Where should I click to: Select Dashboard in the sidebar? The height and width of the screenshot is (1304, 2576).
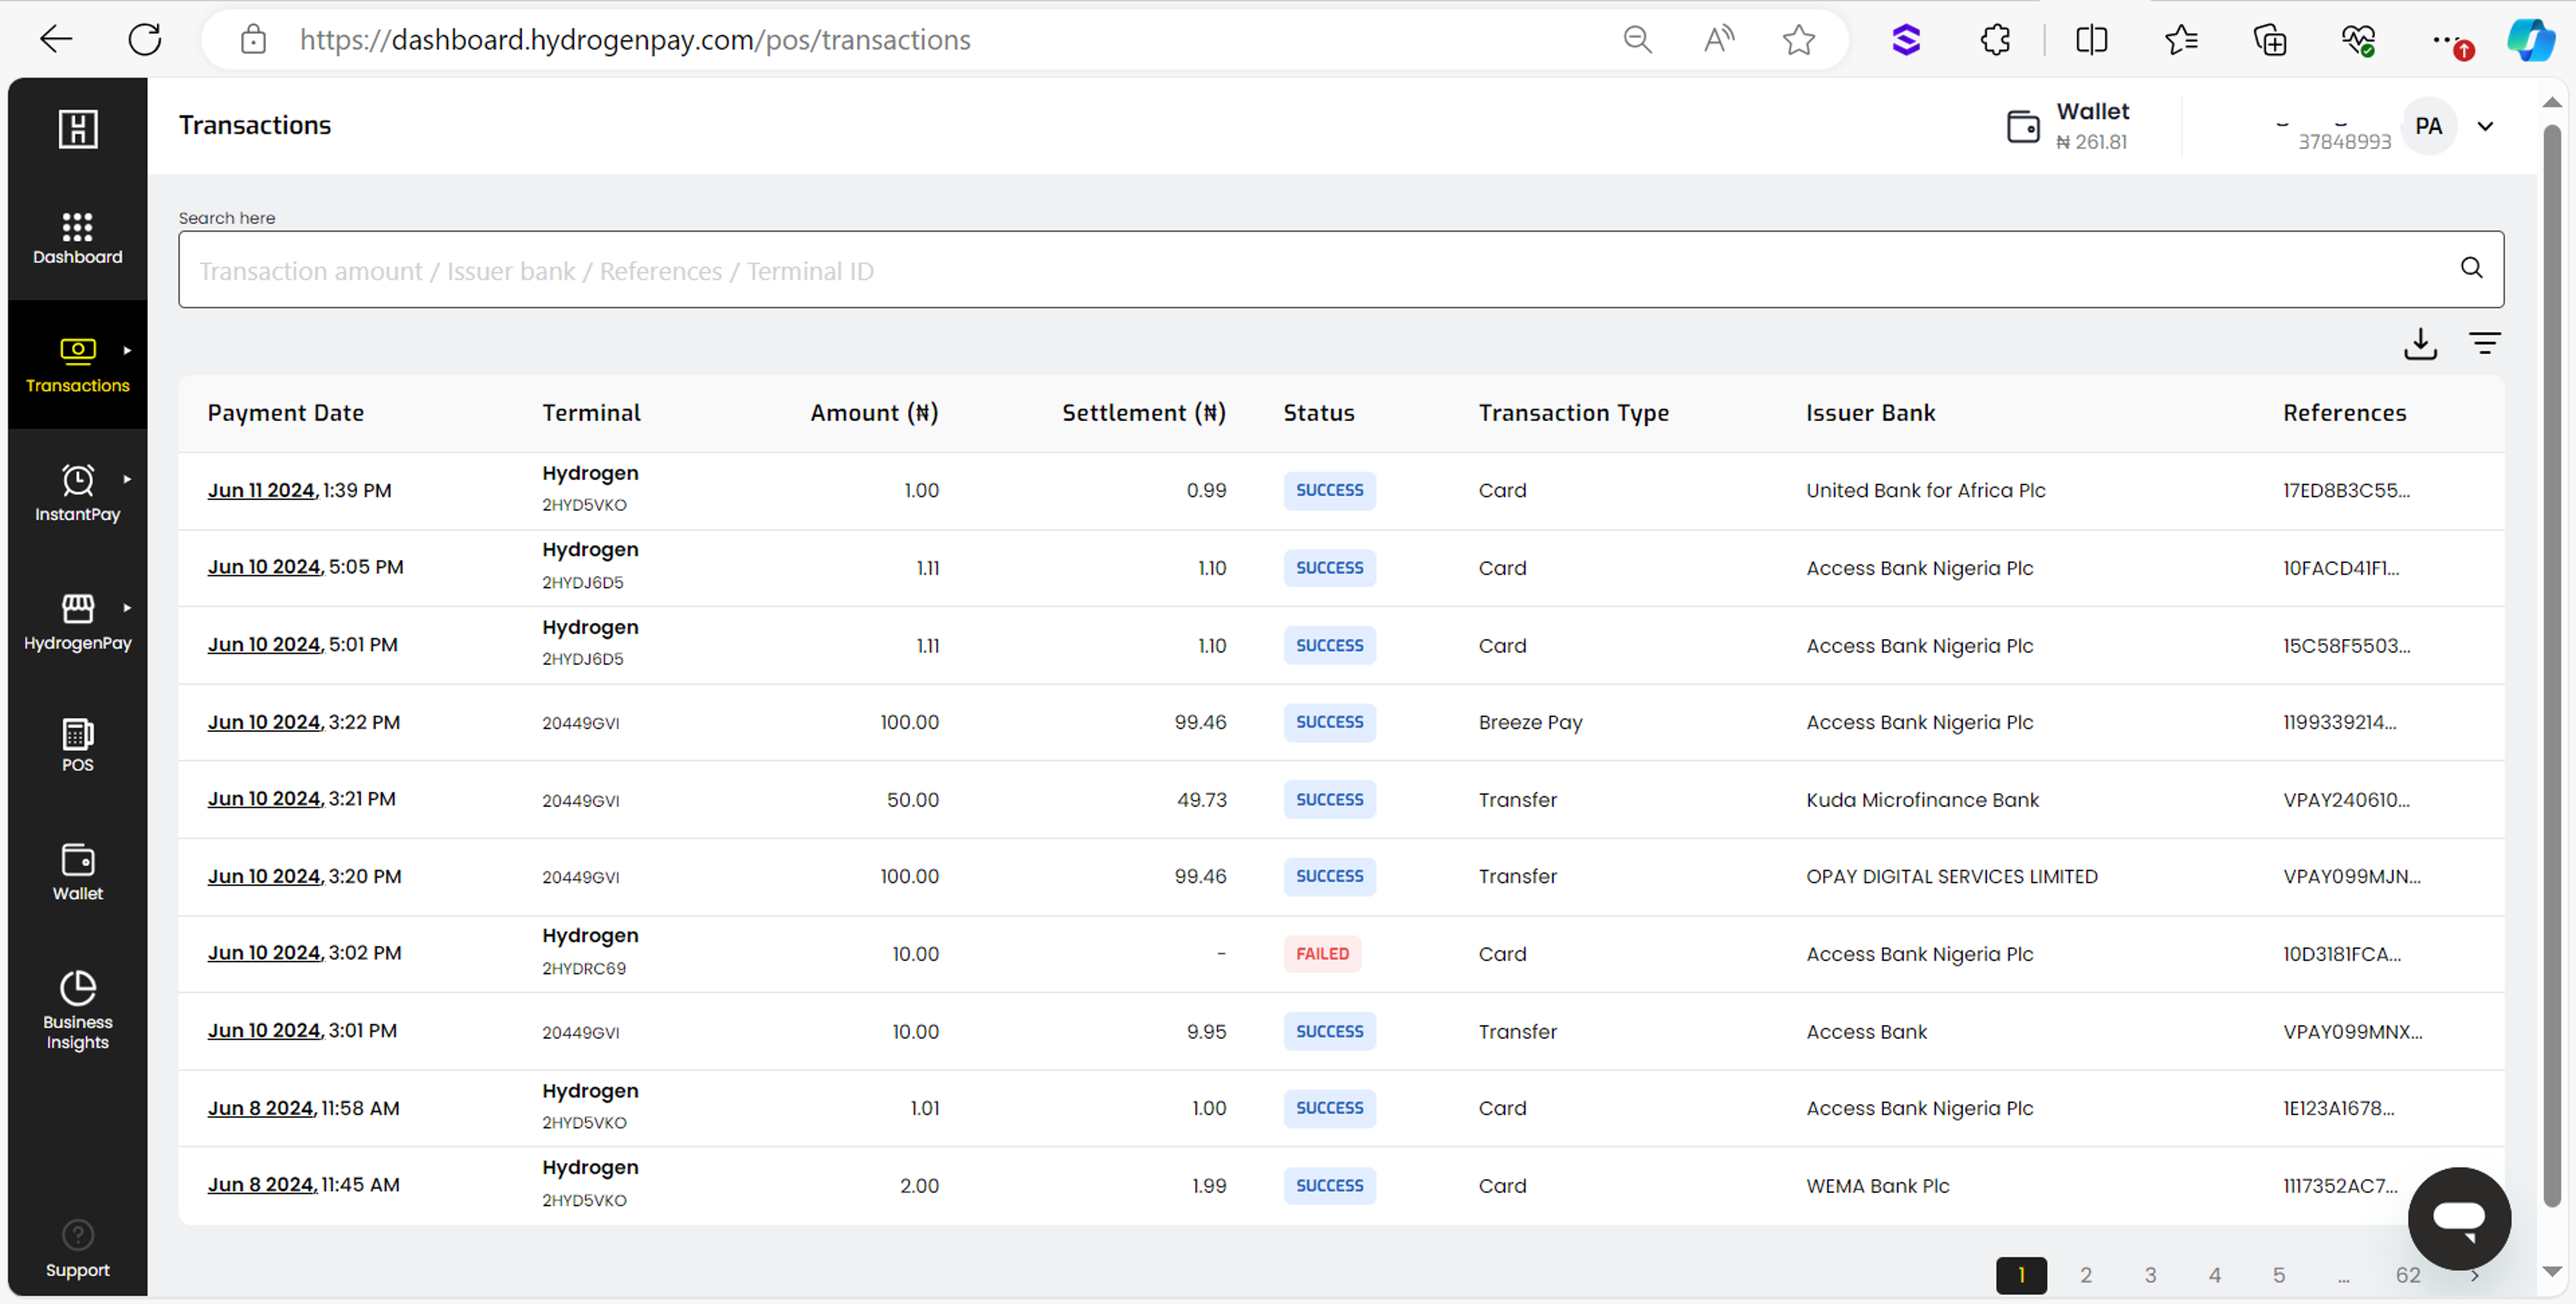(x=77, y=239)
